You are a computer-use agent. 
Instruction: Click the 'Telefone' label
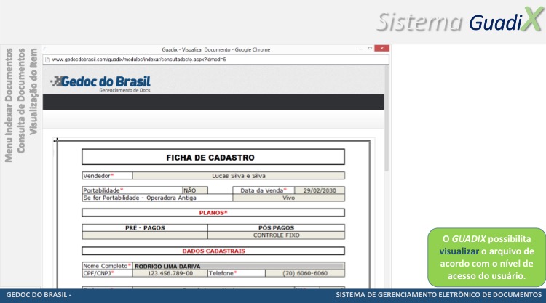pos(223,273)
